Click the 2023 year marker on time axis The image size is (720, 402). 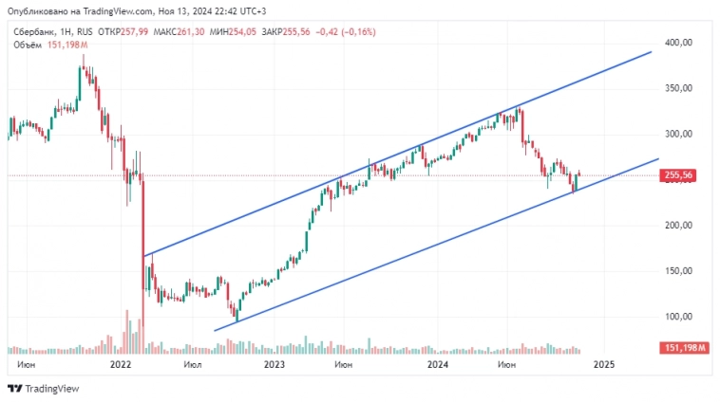point(274,363)
